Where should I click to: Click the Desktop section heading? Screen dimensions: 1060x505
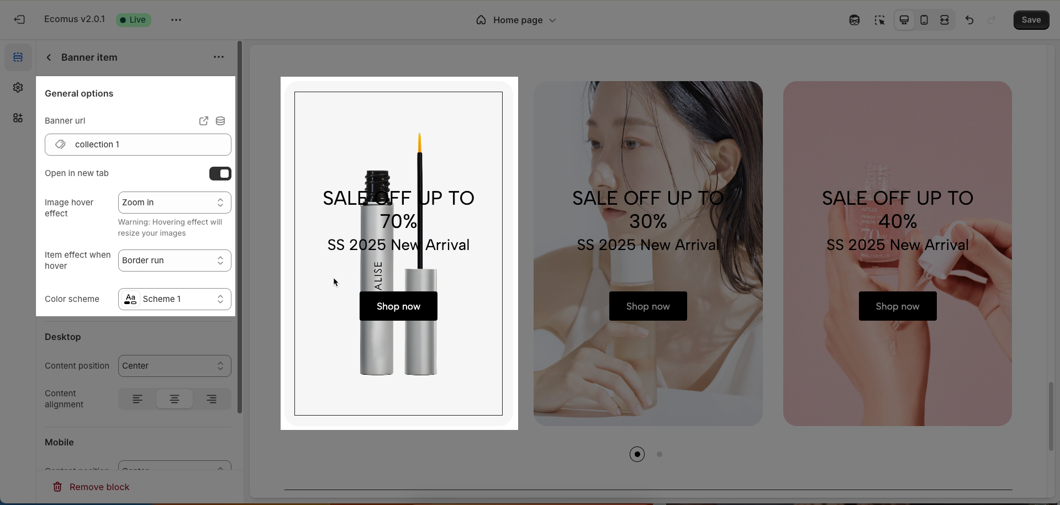63,337
